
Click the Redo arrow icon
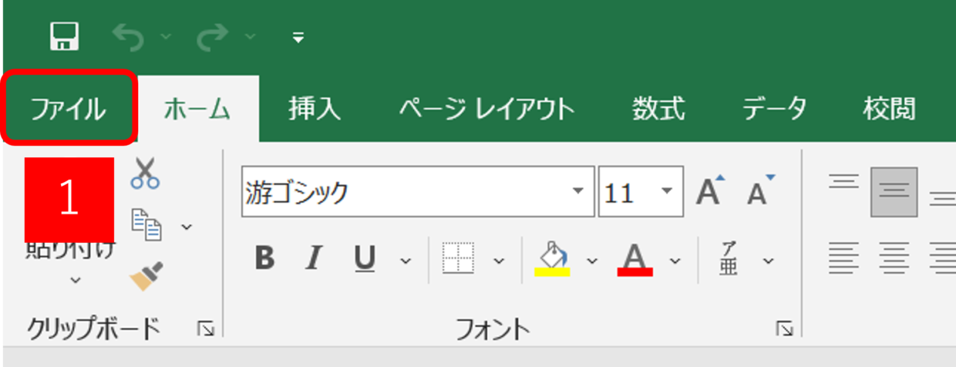[x=213, y=36]
